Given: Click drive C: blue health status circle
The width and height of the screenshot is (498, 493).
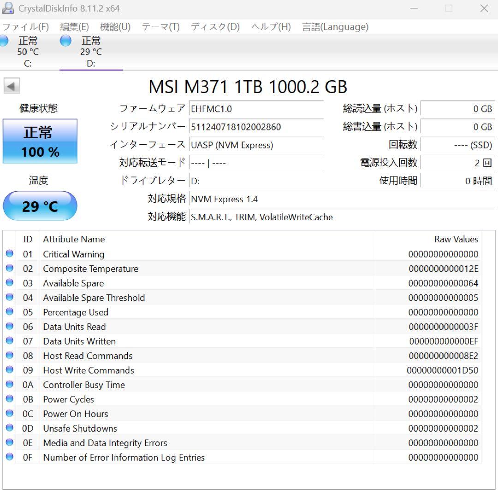Looking at the screenshot, I should 4,41.
